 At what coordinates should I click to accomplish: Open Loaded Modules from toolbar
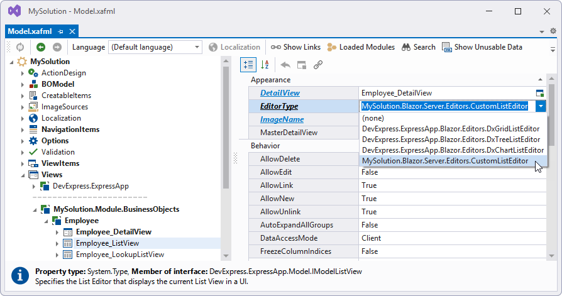361,47
